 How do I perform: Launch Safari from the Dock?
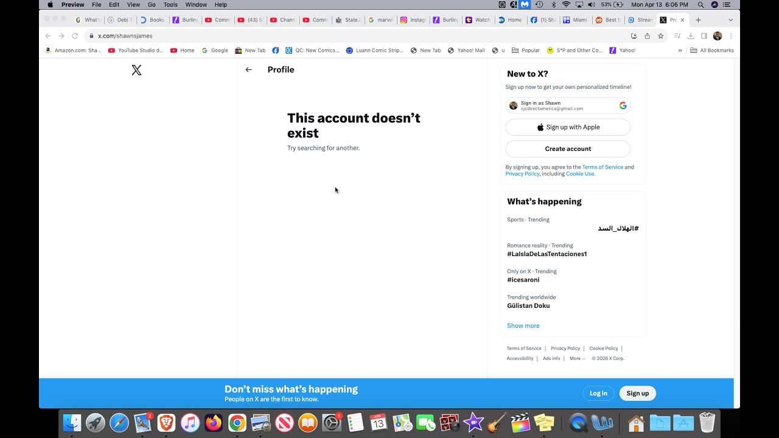click(x=119, y=422)
